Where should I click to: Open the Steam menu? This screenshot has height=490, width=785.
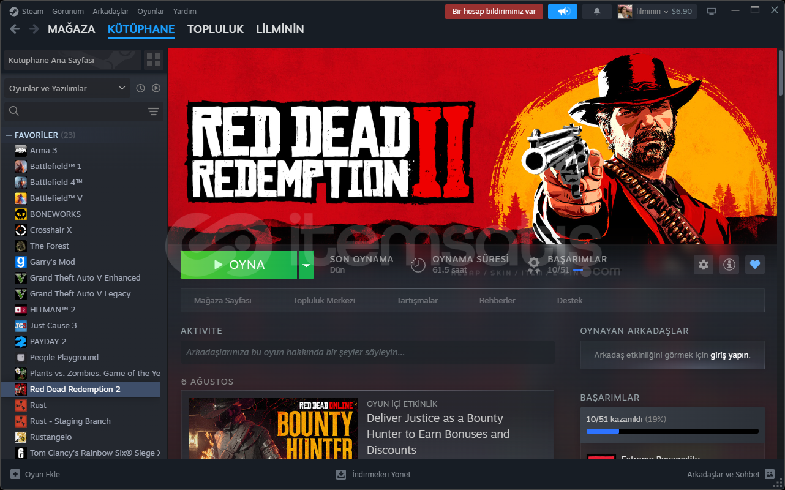32,11
